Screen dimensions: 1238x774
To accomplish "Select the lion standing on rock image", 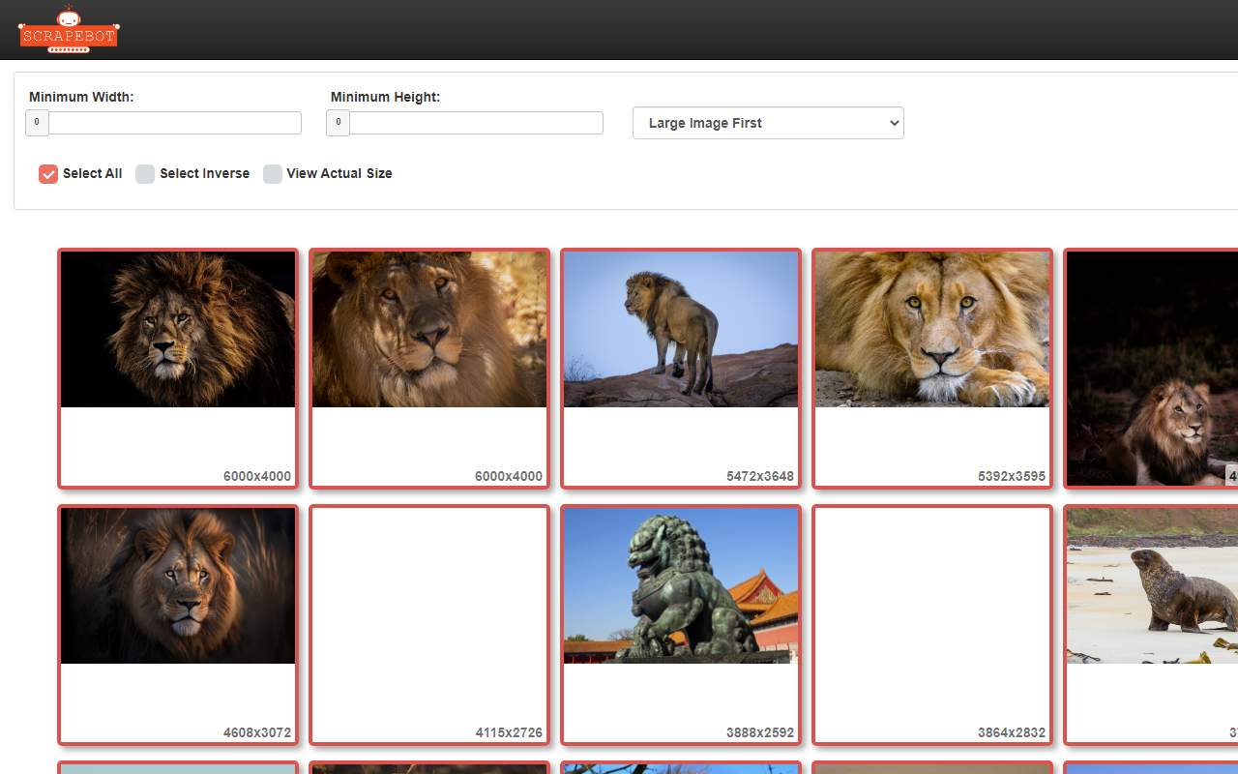I will tap(680, 329).
